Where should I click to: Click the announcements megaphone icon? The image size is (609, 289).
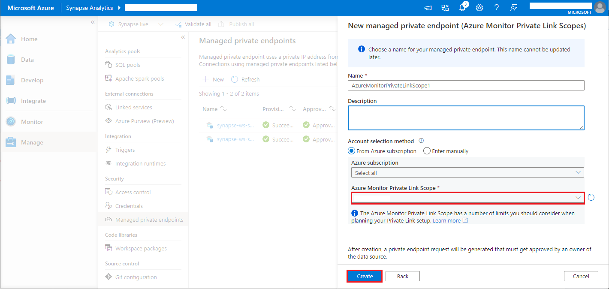(428, 8)
